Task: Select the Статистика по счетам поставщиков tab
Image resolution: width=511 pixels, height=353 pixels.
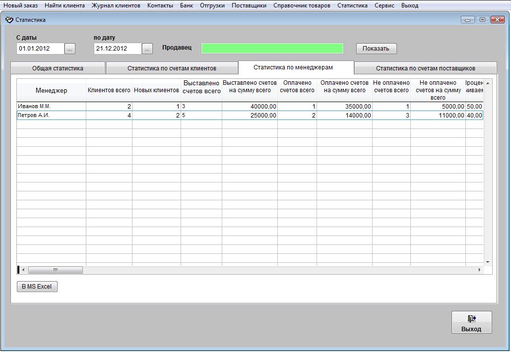Action: [425, 68]
